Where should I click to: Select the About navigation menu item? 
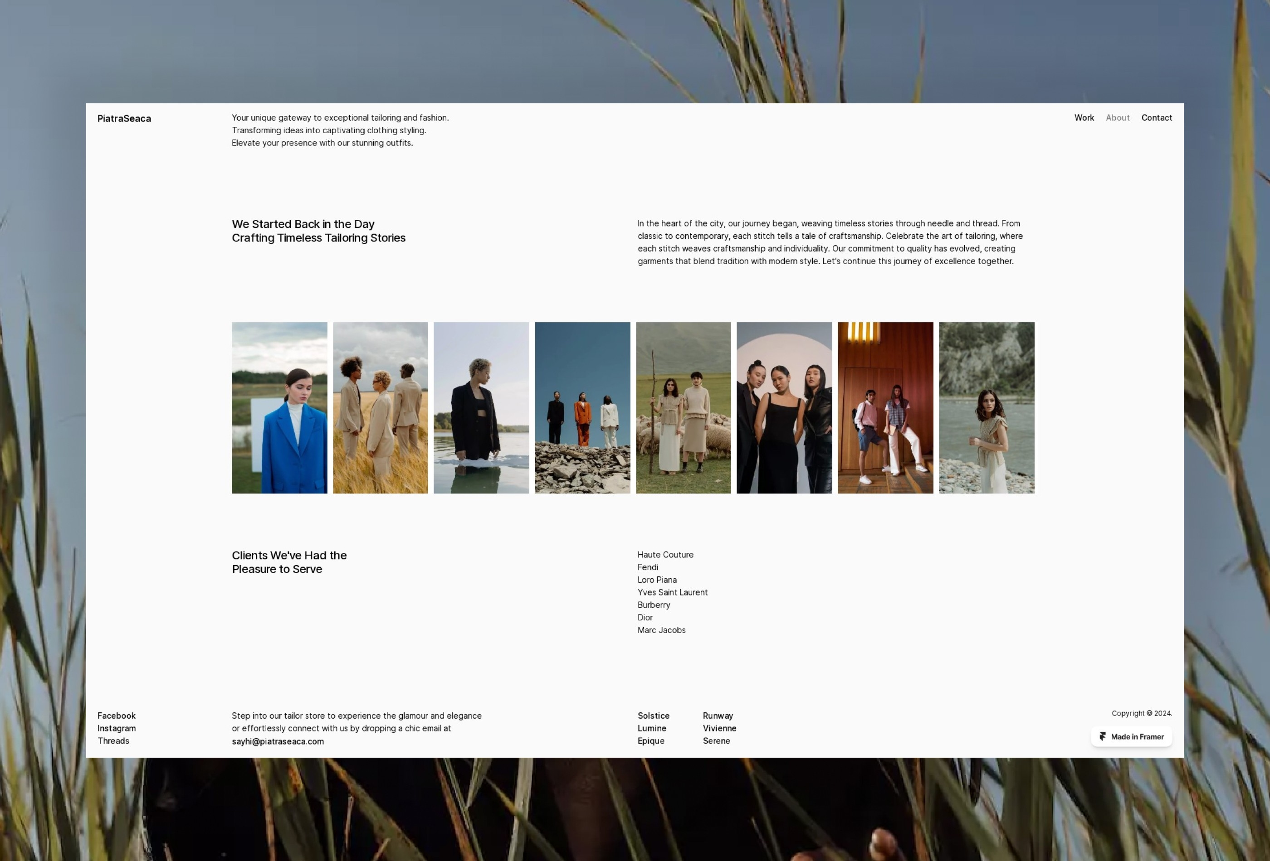[x=1117, y=117]
